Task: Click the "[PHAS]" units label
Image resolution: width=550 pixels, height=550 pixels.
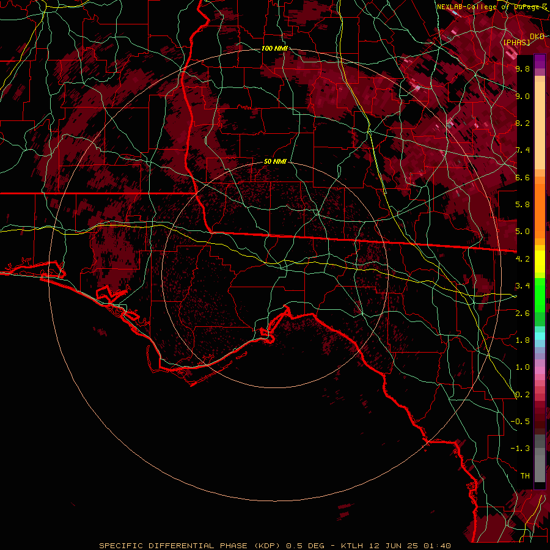Action: [x=516, y=42]
